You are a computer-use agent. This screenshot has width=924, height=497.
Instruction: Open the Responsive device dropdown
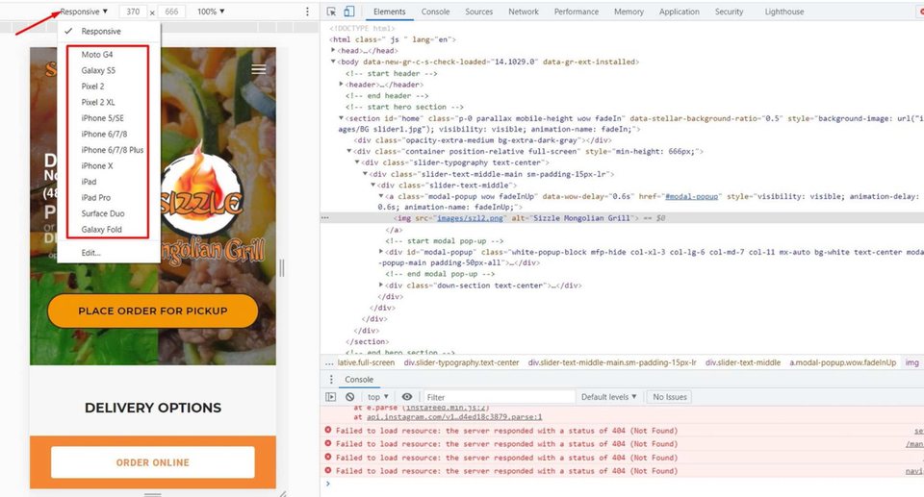coord(84,12)
